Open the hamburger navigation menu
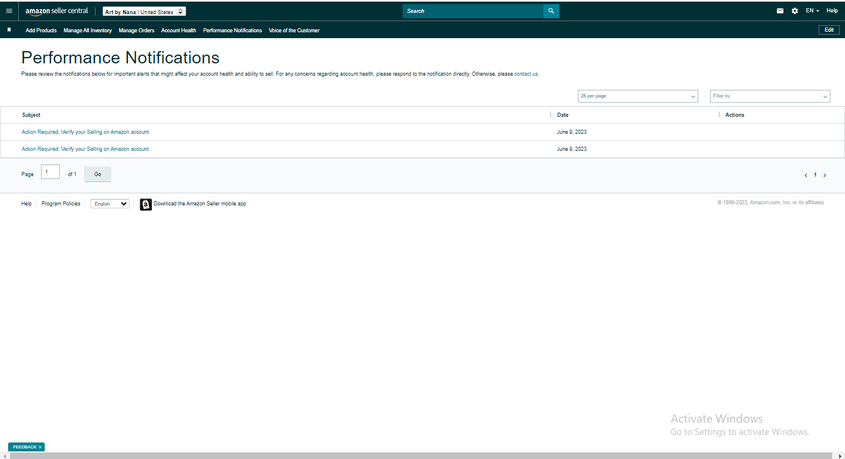Image resolution: width=845 pixels, height=459 pixels. [x=9, y=11]
